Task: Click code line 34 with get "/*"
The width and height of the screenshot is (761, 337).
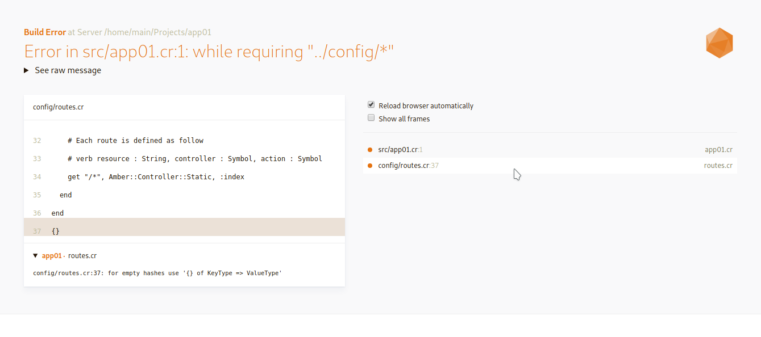Action: pos(156,177)
